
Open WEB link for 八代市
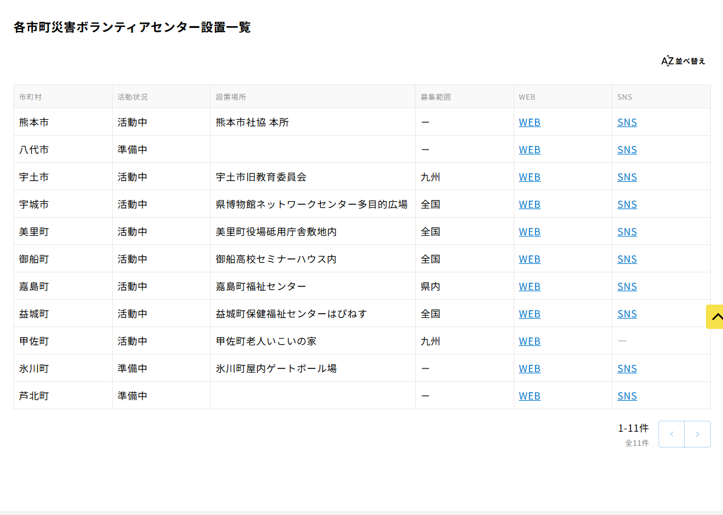pyautogui.click(x=529, y=149)
